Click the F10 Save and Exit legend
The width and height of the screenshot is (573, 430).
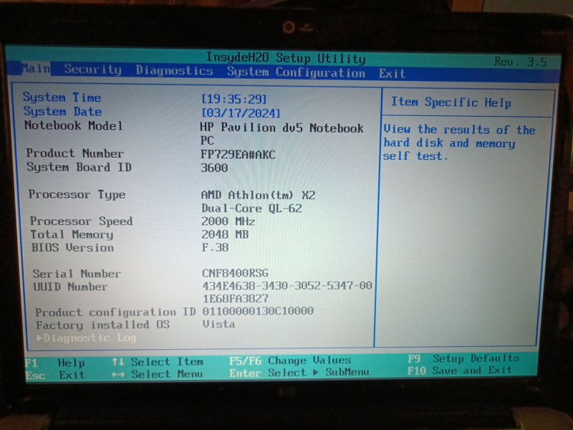click(460, 371)
